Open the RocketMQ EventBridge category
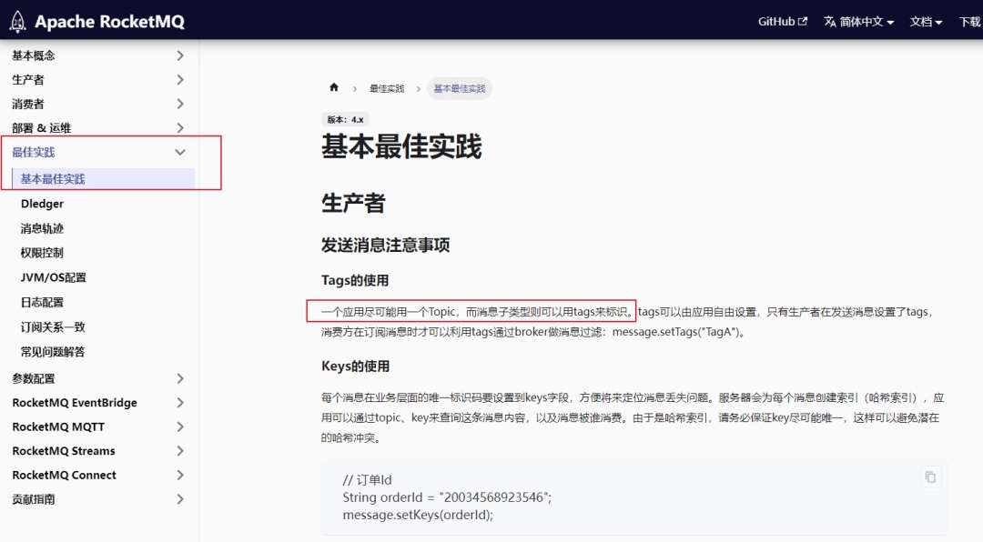Image resolution: width=983 pixels, height=542 pixels. click(x=75, y=402)
